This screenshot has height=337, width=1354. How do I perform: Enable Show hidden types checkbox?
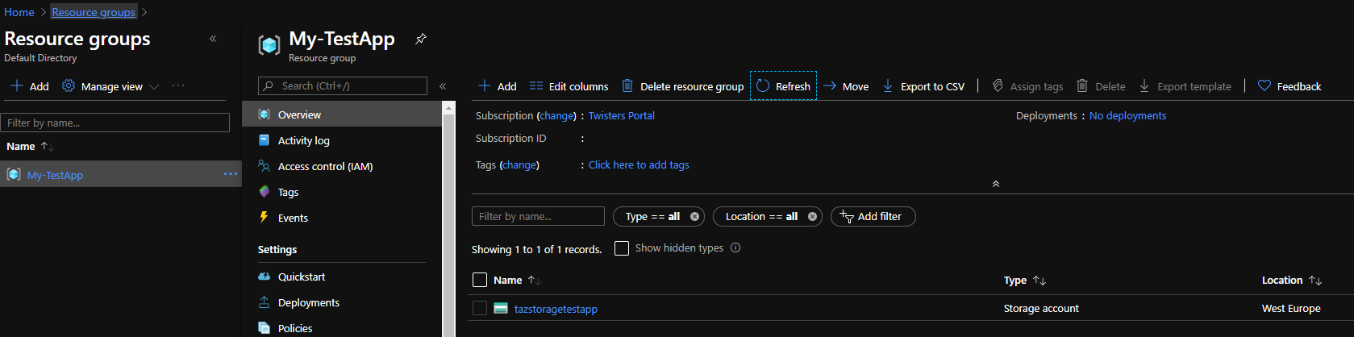[x=622, y=248]
